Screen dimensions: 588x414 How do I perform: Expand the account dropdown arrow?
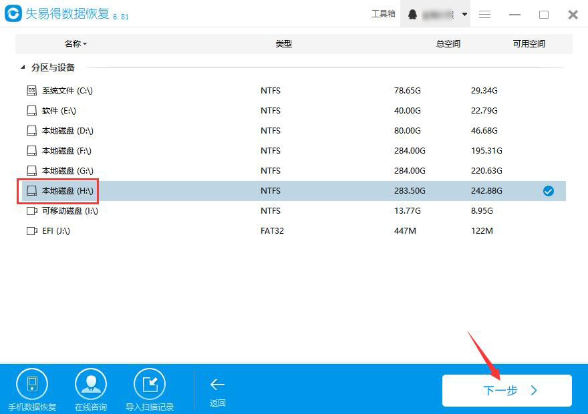464,14
